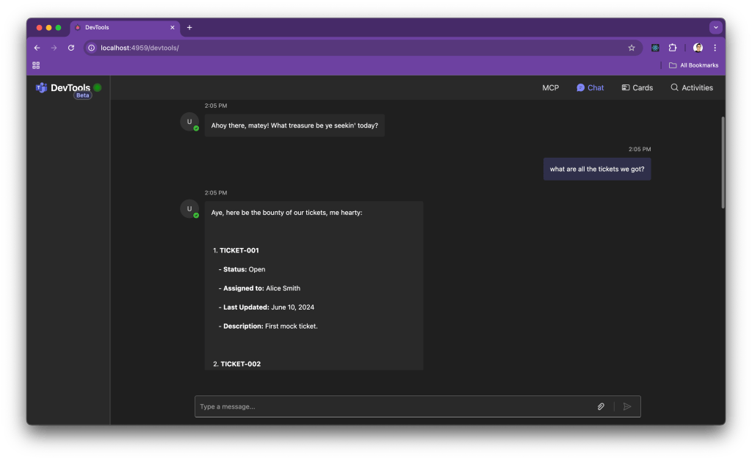This screenshot has height=460, width=752.
Task: Click the chat vertical scrollbar
Action: [723, 161]
